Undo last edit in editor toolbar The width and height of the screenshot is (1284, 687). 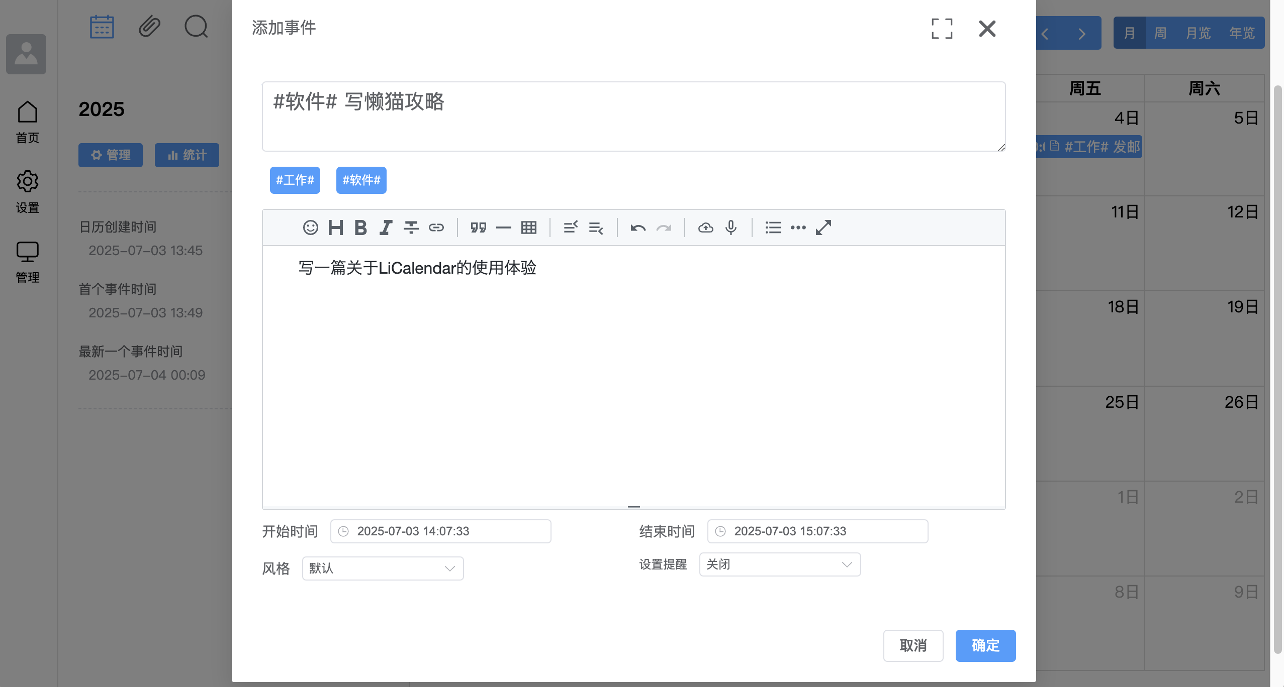[x=638, y=227]
